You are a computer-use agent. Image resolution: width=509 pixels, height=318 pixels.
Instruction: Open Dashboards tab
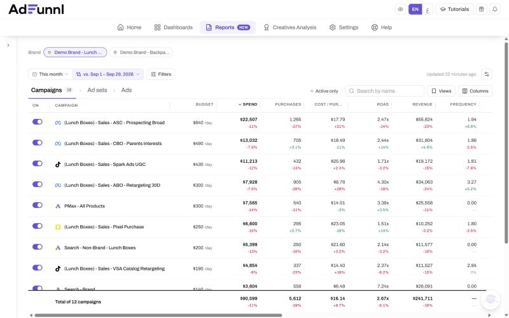click(173, 27)
